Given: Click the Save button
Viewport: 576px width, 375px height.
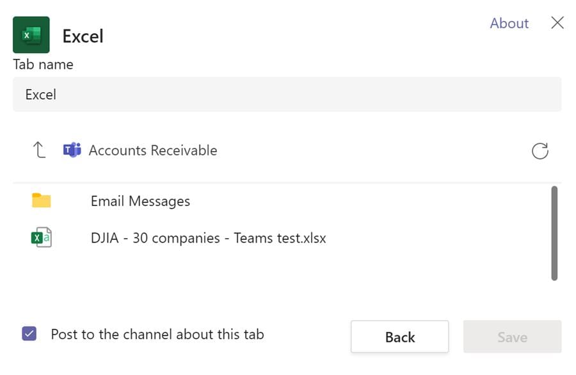Looking at the screenshot, I should tap(511, 337).
